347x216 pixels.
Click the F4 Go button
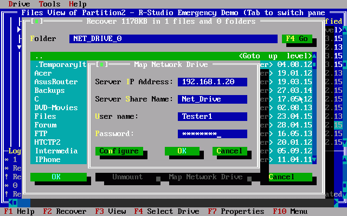point(297,38)
